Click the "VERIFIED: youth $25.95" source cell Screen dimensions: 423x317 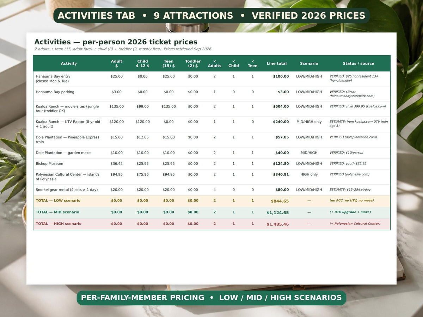pyautogui.click(x=348, y=164)
